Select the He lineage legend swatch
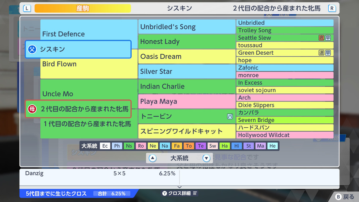Screen dimensions: 359x202 (x=272, y=146)
